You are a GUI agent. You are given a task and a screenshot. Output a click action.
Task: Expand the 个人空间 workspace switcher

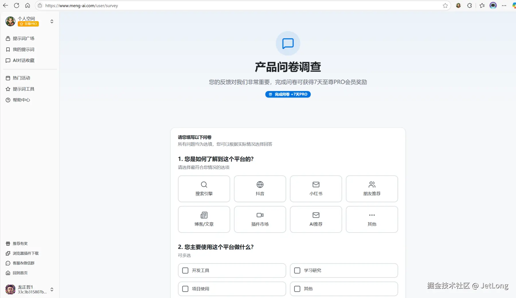tap(52, 21)
